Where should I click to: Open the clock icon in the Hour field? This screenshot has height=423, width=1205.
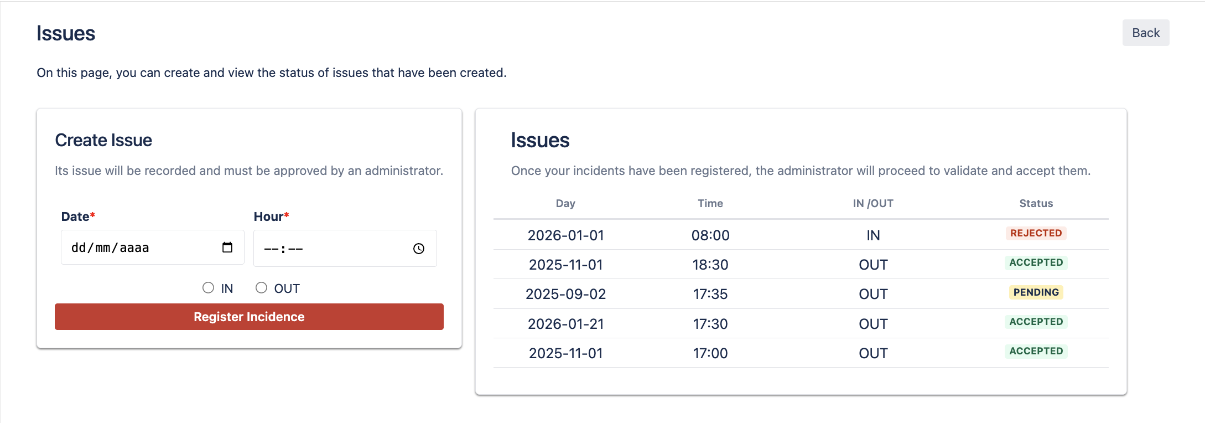pos(418,248)
